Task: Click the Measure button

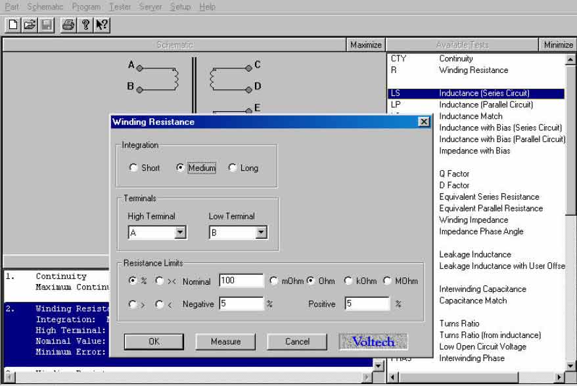Action: (x=225, y=341)
